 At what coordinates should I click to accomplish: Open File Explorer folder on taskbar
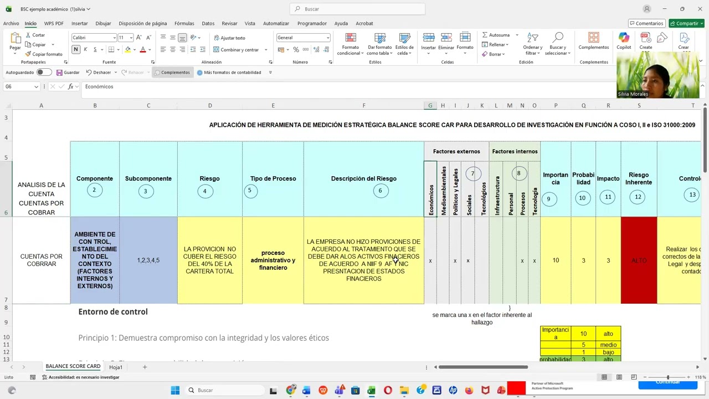point(404,390)
